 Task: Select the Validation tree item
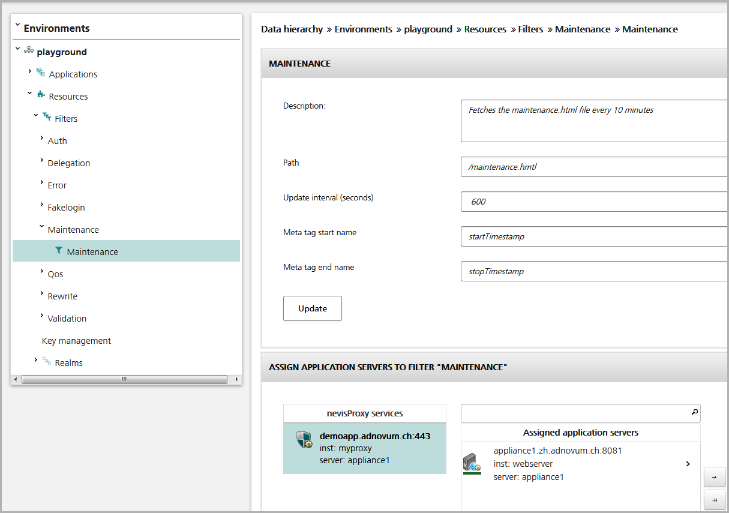[x=67, y=319]
